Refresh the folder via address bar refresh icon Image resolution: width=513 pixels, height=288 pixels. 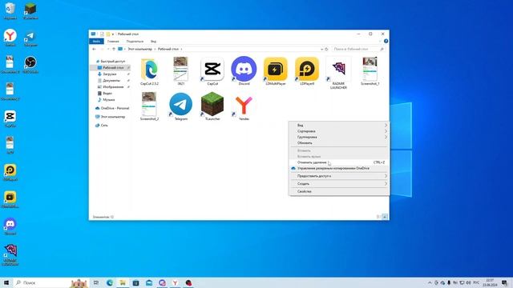pos(326,49)
